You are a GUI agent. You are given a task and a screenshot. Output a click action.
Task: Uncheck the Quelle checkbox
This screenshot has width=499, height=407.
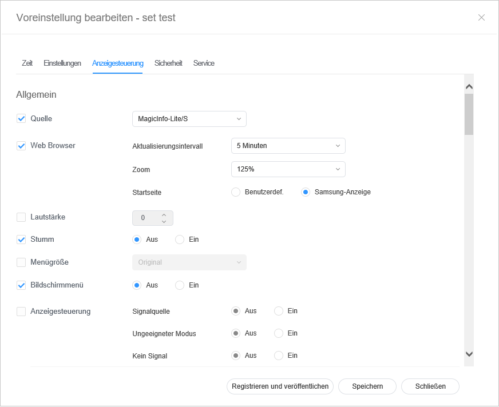click(x=21, y=119)
